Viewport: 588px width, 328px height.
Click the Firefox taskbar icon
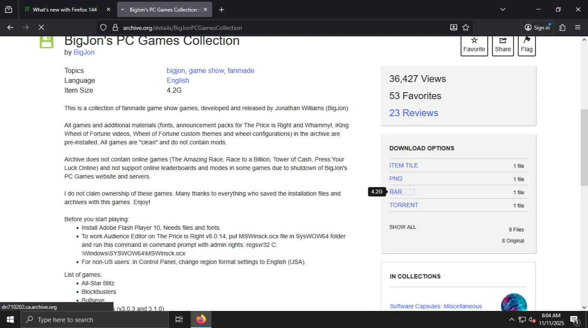pyautogui.click(x=201, y=319)
